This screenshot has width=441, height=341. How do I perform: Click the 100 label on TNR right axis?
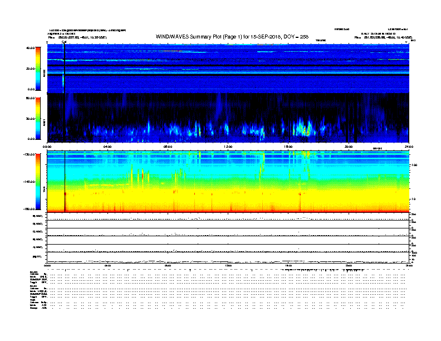point(414,165)
